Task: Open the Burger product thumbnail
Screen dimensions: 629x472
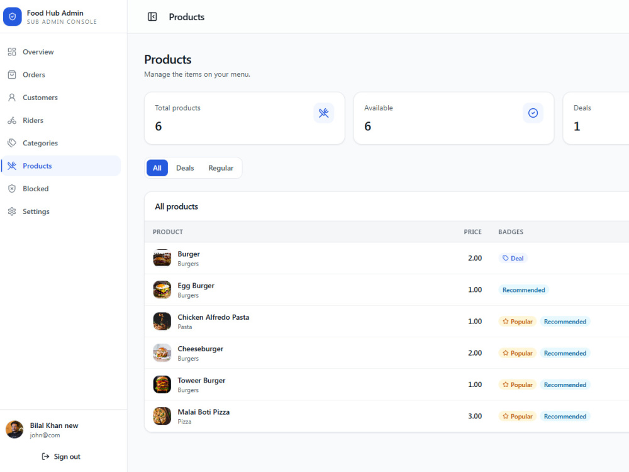Action: click(162, 257)
